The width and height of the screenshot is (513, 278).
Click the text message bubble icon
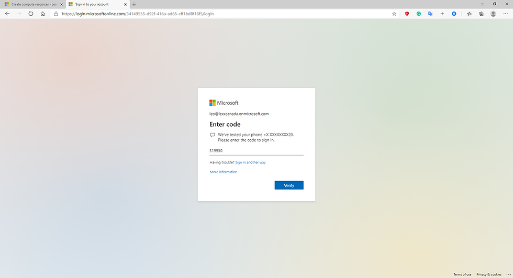(x=213, y=135)
